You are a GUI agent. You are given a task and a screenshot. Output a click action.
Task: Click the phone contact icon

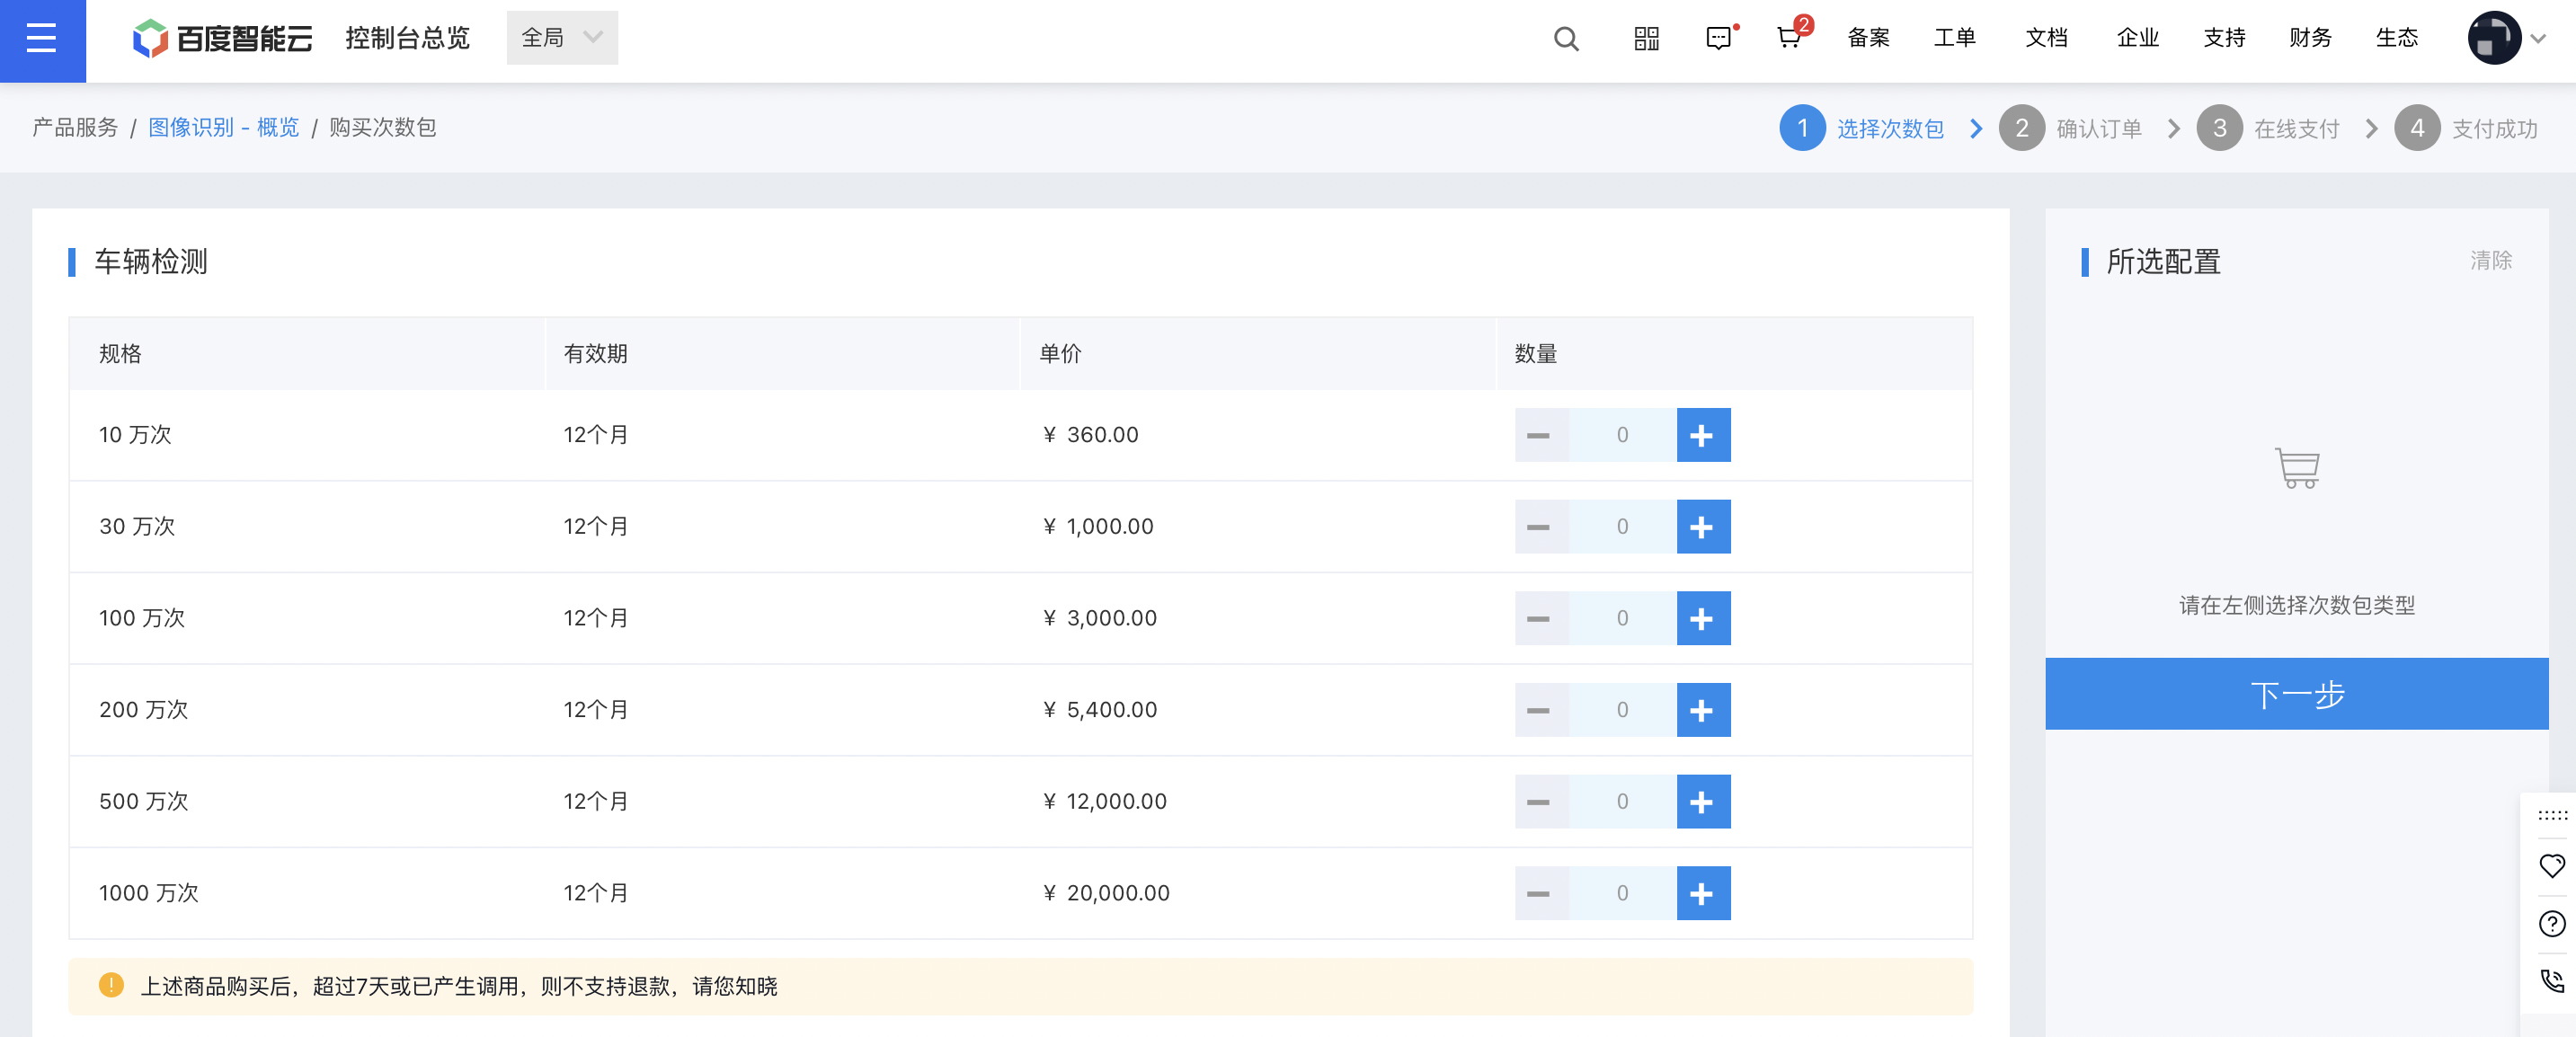(x=2552, y=981)
